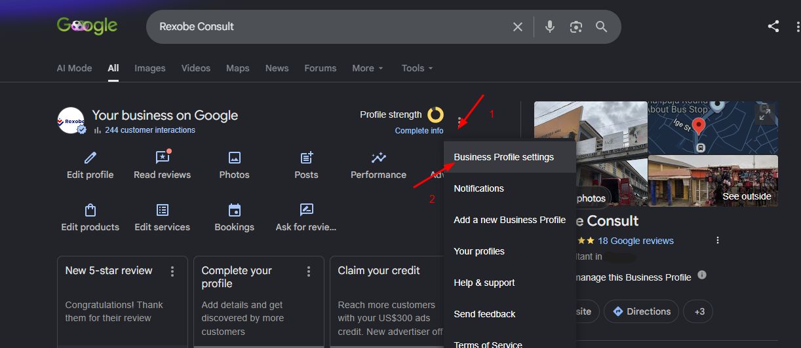Image resolution: width=801 pixels, height=348 pixels.
Task: Open options on New 5-star review card
Action: click(172, 271)
